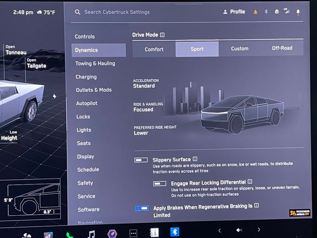This screenshot has width=317, height=238.
Task: Open Display settings section
Action: click(86, 157)
